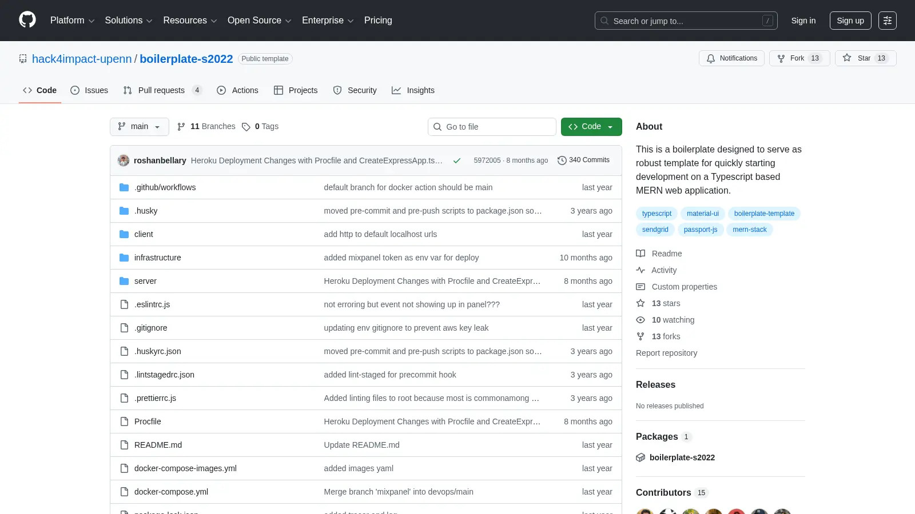915x514 pixels.
Task: Open .lintstagedrc.json file
Action: pos(164,375)
